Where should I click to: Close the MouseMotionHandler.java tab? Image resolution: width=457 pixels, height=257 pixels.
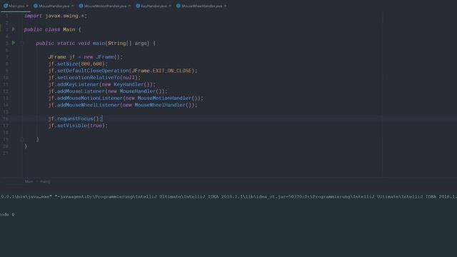(129, 6)
